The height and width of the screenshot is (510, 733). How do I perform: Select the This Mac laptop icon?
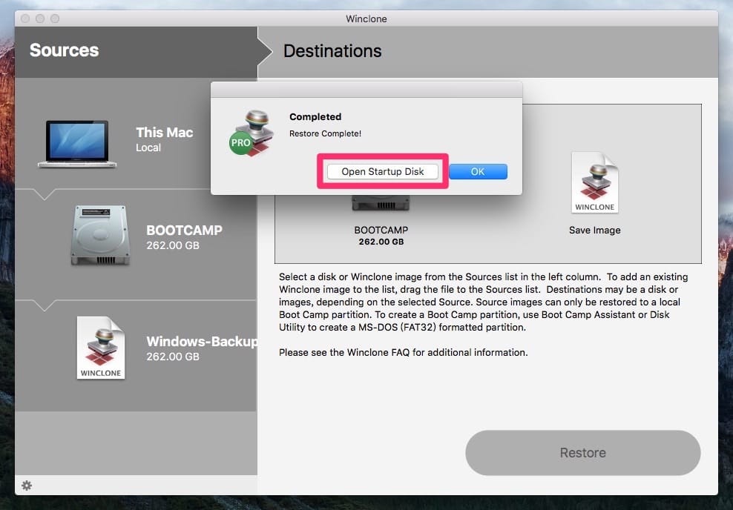click(x=77, y=143)
